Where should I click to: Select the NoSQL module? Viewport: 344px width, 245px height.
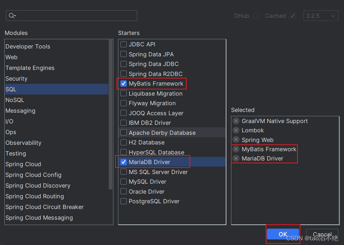point(56,100)
